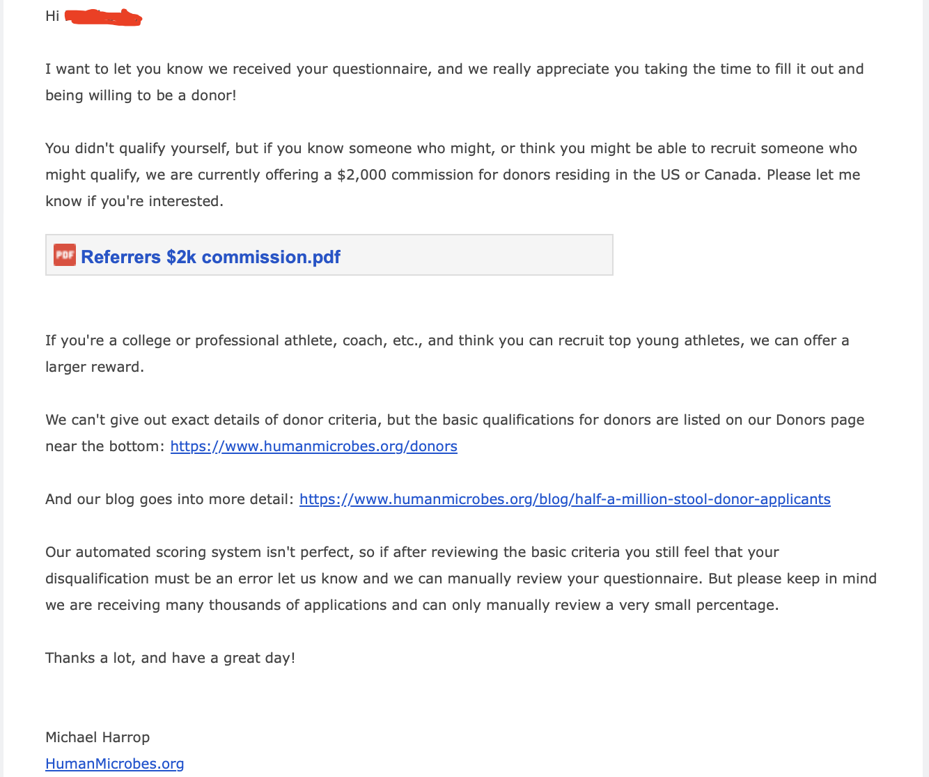
Task: Click the "Donors page" text
Action: click(820, 420)
